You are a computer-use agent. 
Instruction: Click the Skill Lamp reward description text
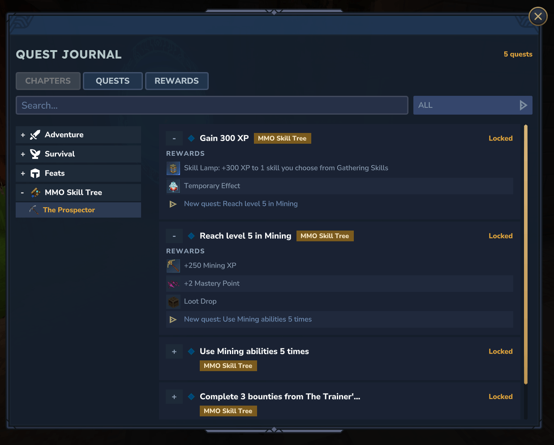[x=286, y=168]
